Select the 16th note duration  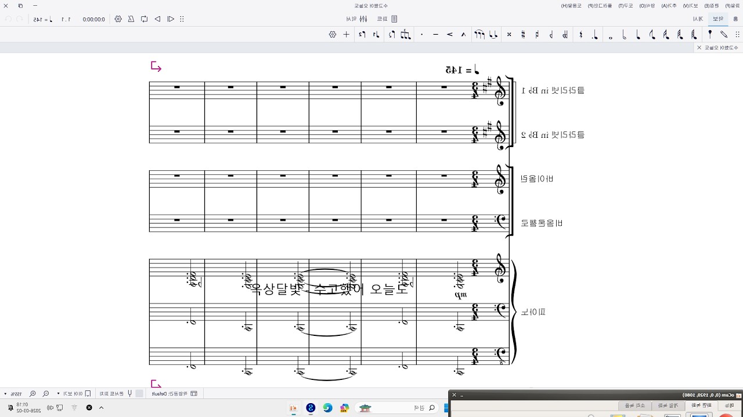[x=666, y=35]
